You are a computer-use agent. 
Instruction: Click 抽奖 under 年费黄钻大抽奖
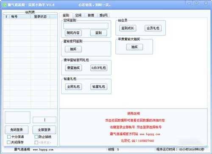(134, 47)
